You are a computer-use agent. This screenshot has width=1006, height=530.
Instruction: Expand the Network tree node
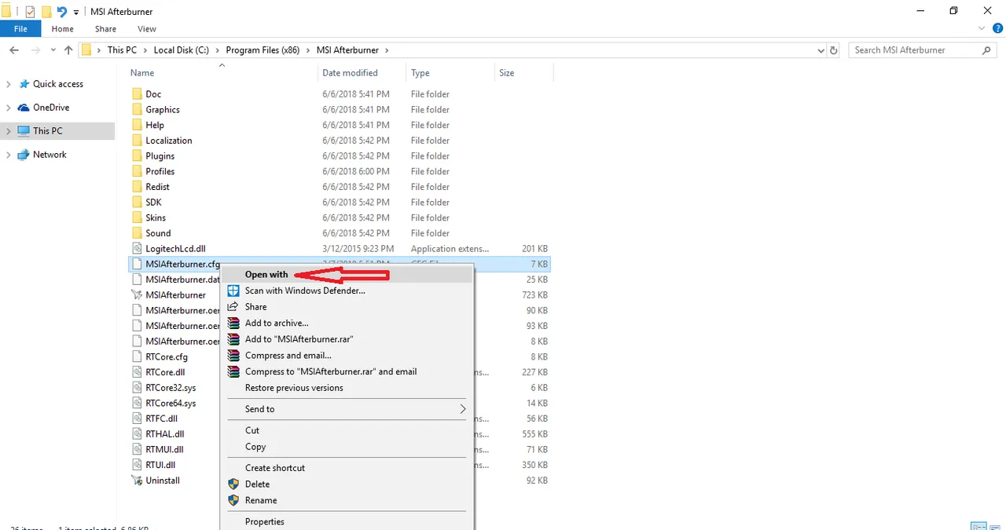tap(9, 155)
